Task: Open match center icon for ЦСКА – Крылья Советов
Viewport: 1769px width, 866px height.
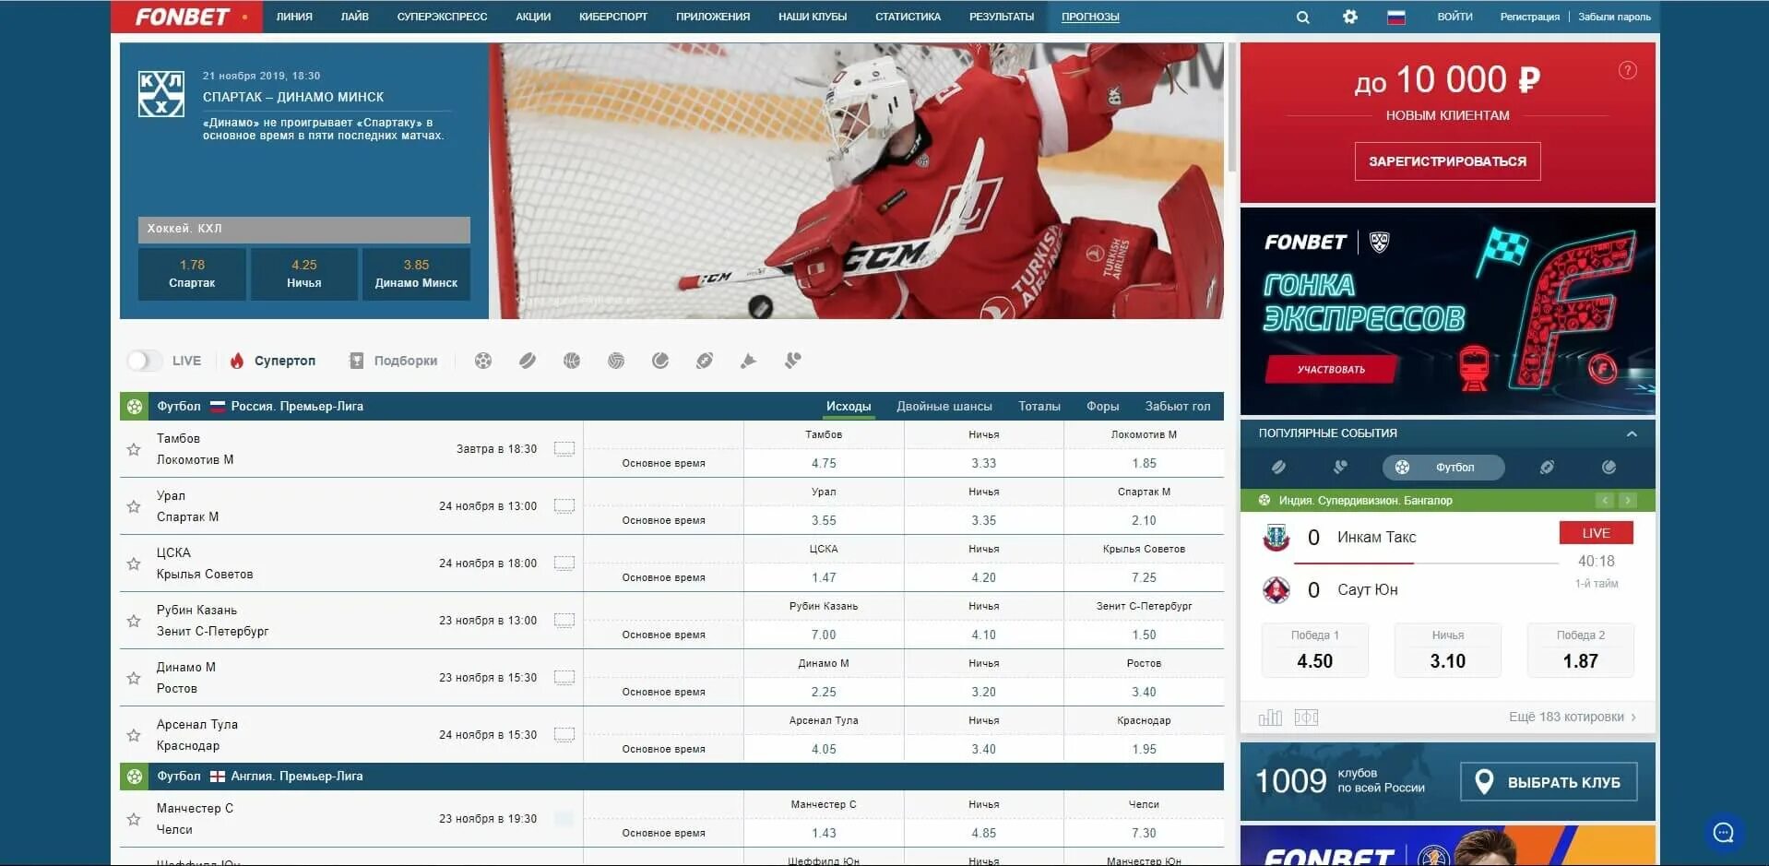Action: pyautogui.click(x=564, y=563)
